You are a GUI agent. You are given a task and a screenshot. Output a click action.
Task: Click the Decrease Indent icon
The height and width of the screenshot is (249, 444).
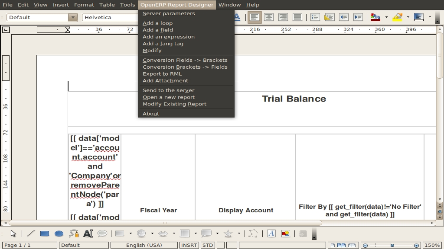point(343,17)
